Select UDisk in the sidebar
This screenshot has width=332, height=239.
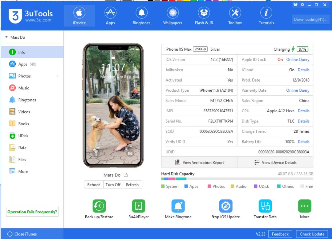point(32,136)
